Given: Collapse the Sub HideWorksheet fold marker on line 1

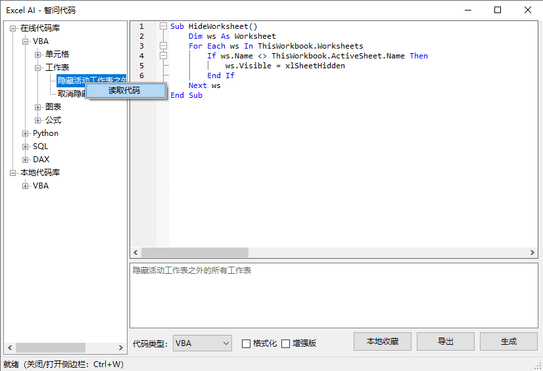Looking at the screenshot, I should [163, 26].
